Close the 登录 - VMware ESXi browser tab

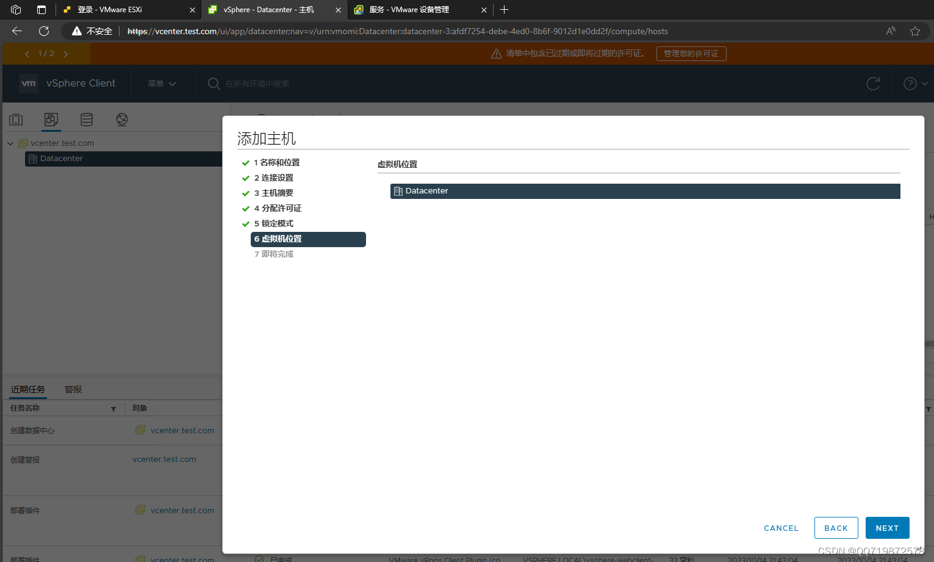coord(192,10)
